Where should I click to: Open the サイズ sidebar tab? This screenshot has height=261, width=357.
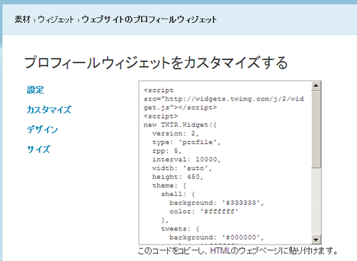[x=39, y=149]
